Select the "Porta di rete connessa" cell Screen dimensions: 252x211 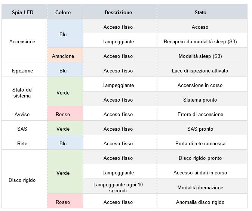coord(200,143)
